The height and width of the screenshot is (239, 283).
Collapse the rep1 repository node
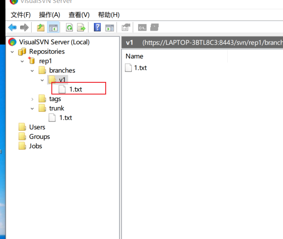[22, 61]
